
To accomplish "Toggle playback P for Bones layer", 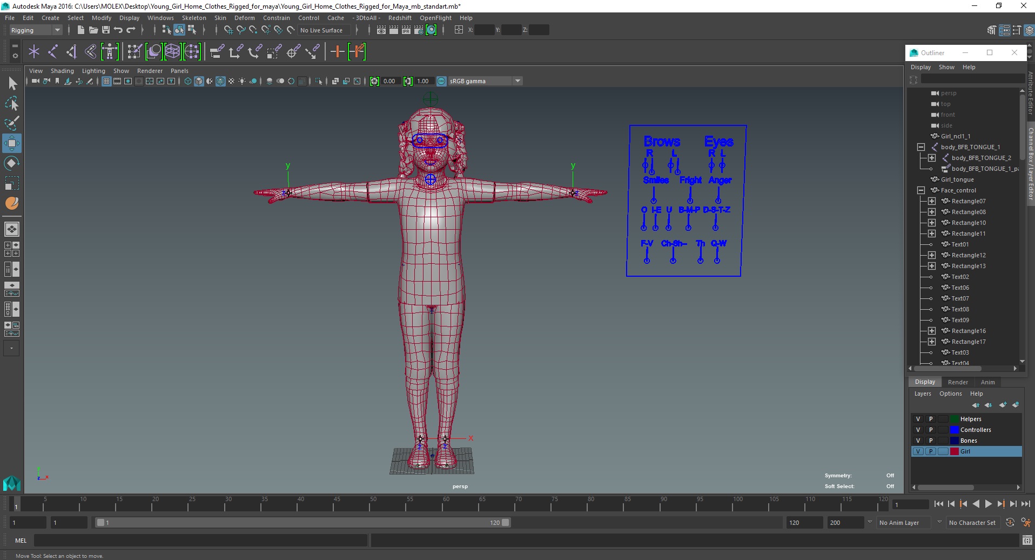I will point(931,441).
